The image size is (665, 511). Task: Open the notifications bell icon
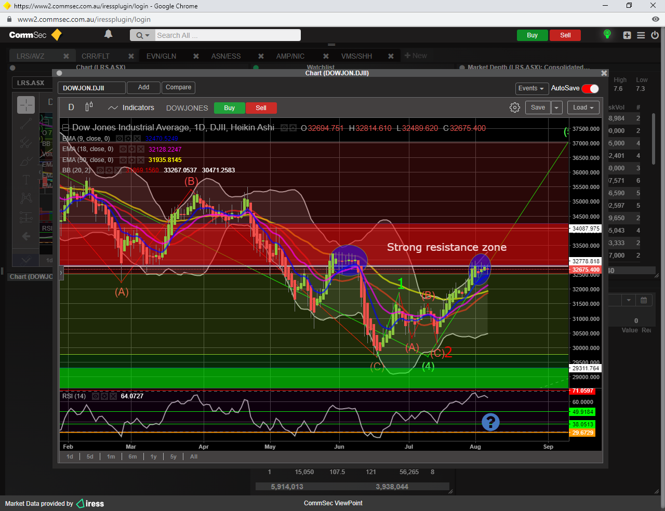point(108,34)
